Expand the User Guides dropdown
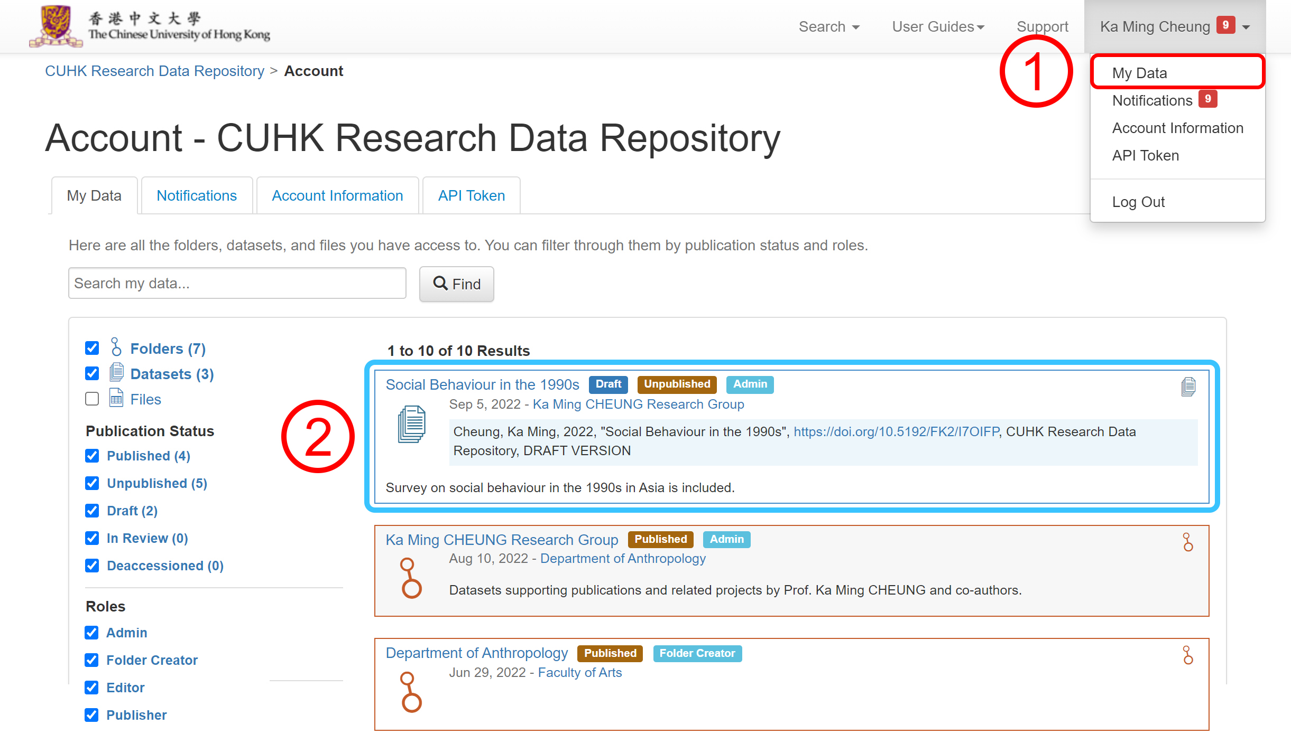 pos(938,26)
